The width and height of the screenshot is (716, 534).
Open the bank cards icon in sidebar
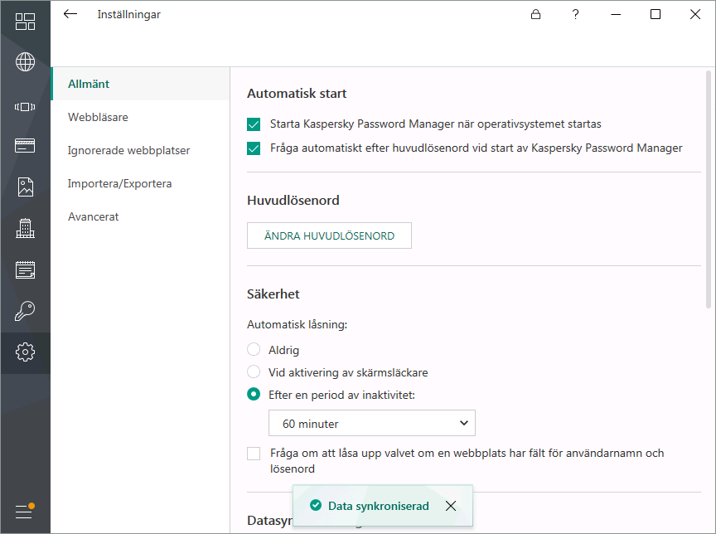(25, 146)
